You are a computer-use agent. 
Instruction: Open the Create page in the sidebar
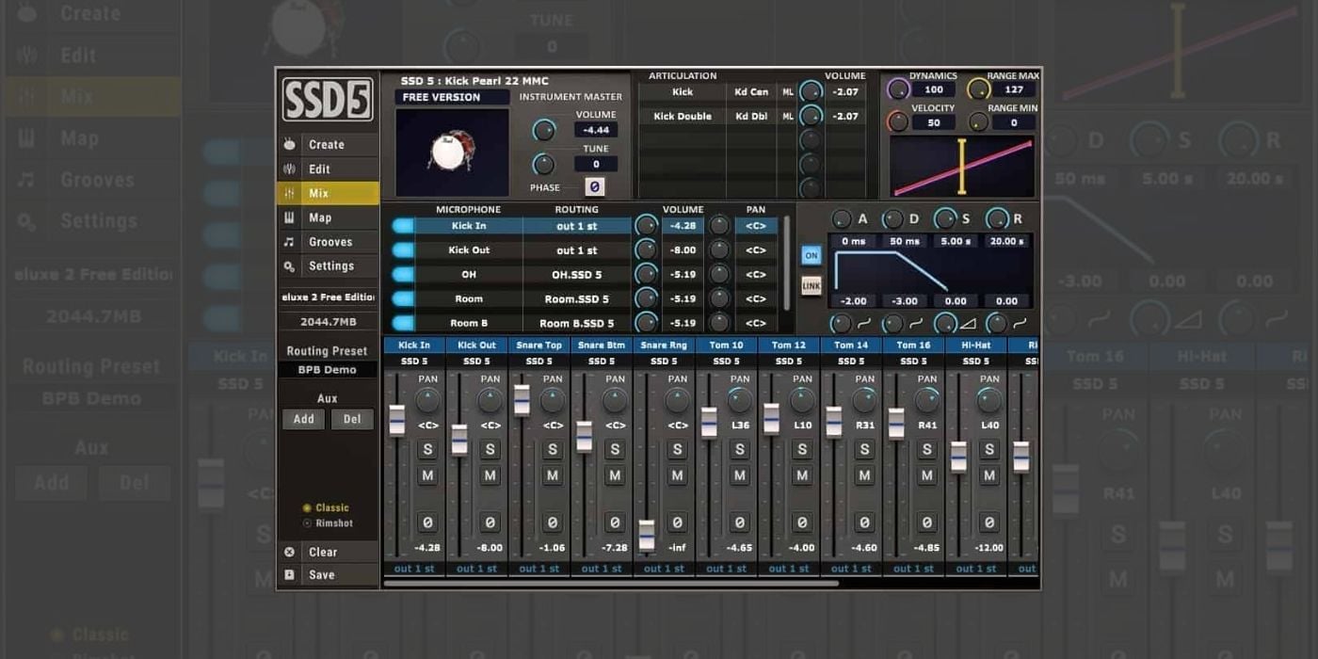coord(328,144)
